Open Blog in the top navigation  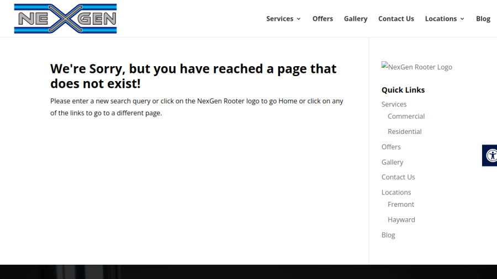pos(483,19)
